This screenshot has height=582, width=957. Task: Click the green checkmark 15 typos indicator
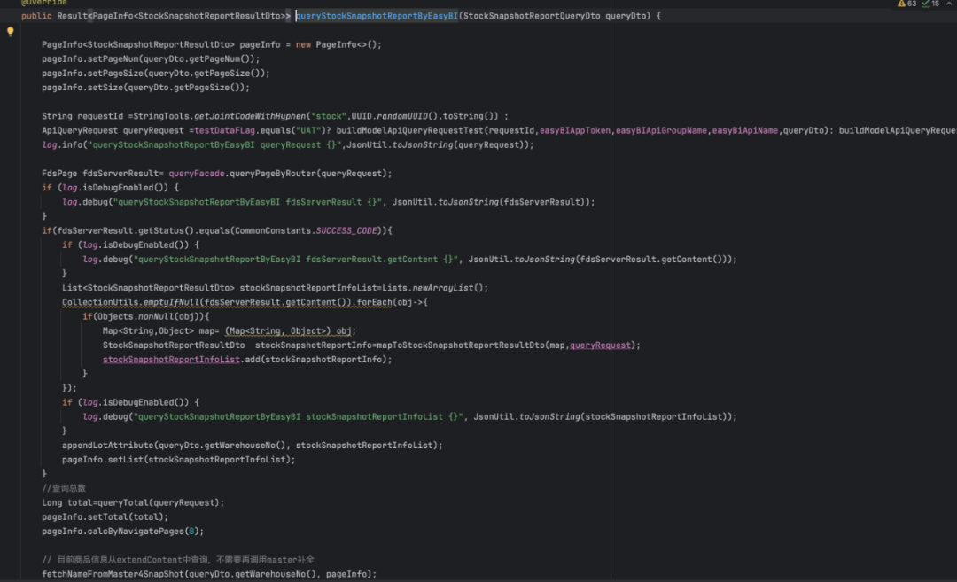[930, 4]
